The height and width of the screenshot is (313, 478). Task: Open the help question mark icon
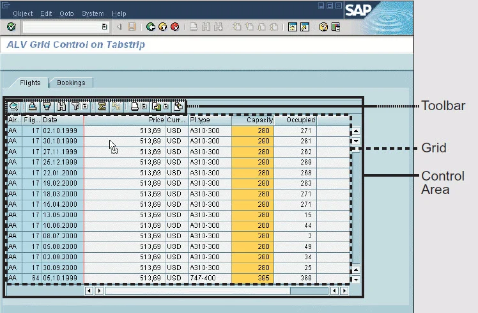[x=323, y=27]
